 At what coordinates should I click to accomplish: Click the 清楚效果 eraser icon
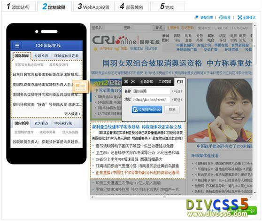(x=196, y=17)
